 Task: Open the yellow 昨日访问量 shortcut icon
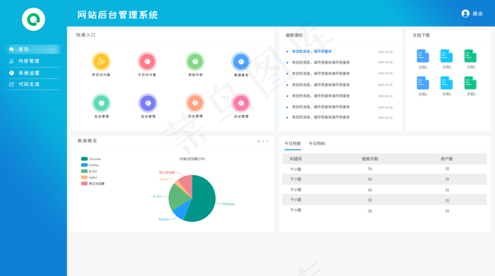[101, 61]
